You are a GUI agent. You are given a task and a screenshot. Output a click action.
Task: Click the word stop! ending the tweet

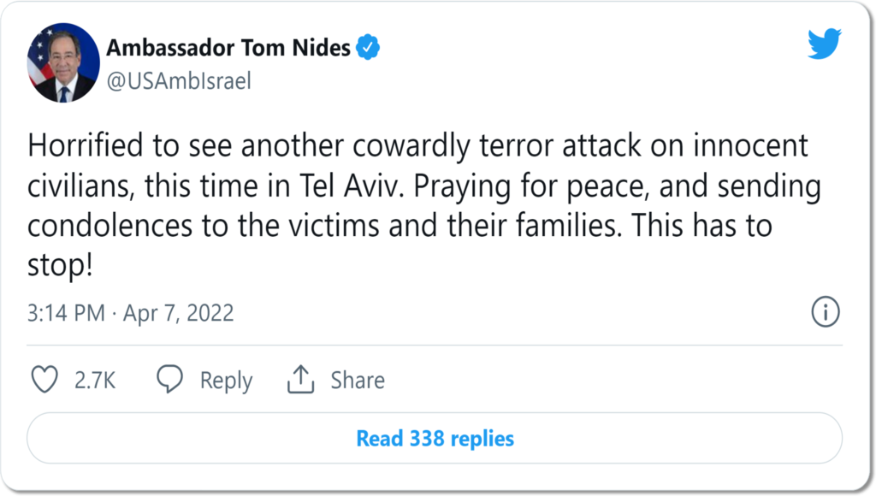coord(58,267)
